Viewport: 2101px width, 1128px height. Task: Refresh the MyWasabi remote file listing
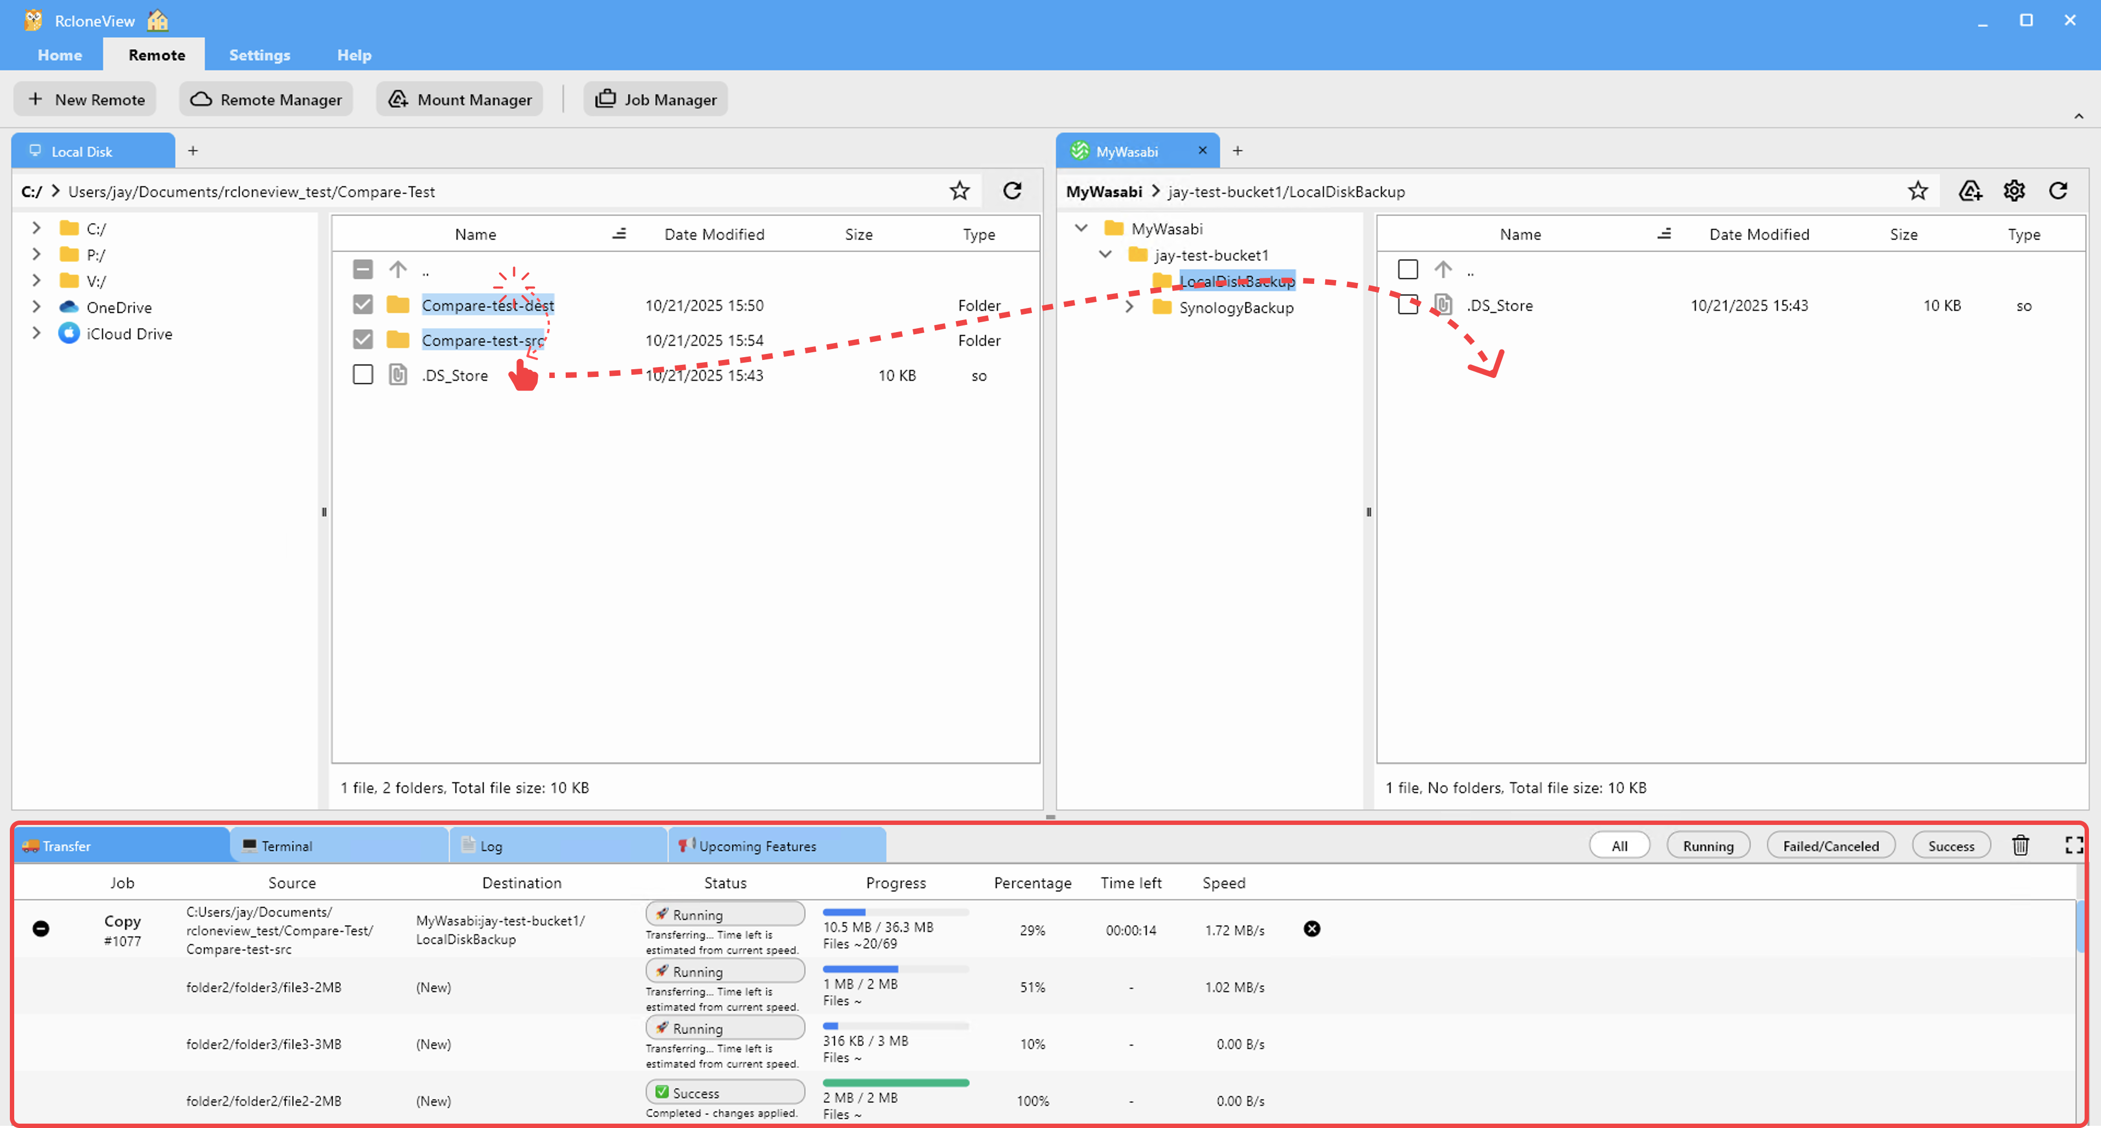tap(2058, 190)
